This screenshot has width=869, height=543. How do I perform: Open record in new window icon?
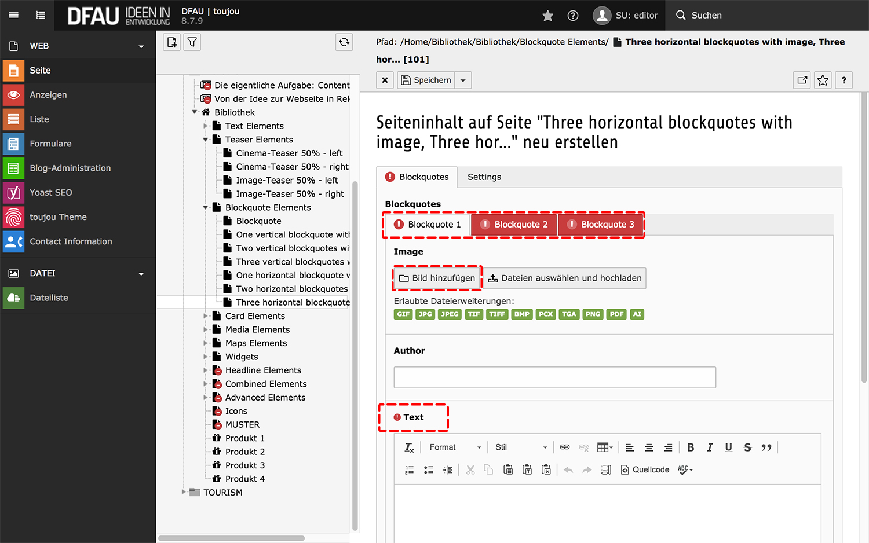802,80
